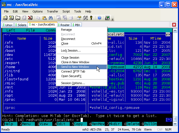Image resolution: width=179 pixels, height=133 pixels.
Task: Click the crossed tools Global Options icon
Action: [85, 18]
